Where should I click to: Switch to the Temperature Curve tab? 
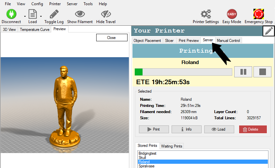[35, 30]
